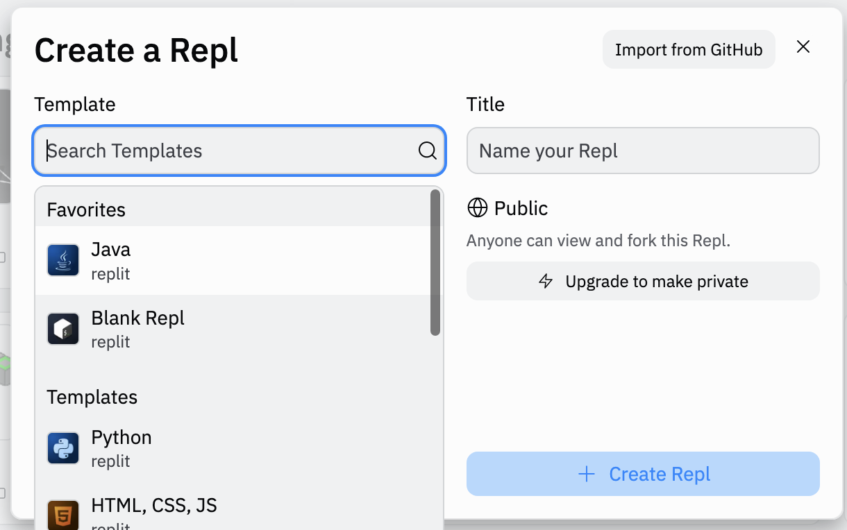Click the search magnifier icon
The width and height of the screenshot is (847, 530).
[428, 151]
